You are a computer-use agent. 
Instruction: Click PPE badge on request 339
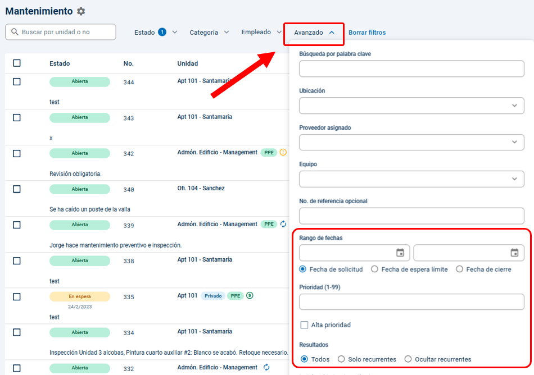pyautogui.click(x=269, y=224)
